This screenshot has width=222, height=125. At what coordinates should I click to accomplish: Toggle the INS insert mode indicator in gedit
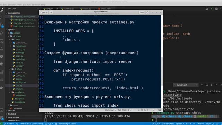(159, 110)
